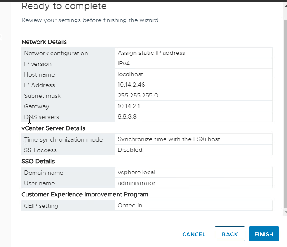The width and height of the screenshot is (287, 247).
Task: Click the 'Time synchronization mode' label
Action: coord(63,140)
